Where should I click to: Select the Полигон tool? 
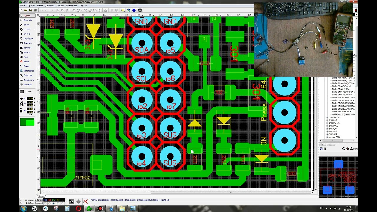(28, 48)
